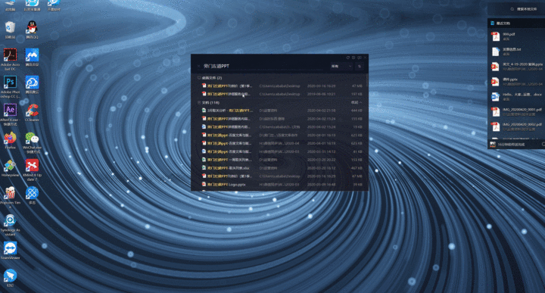Collapse the desktop files (2) group
The height and width of the screenshot is (293, 545).
210,78
